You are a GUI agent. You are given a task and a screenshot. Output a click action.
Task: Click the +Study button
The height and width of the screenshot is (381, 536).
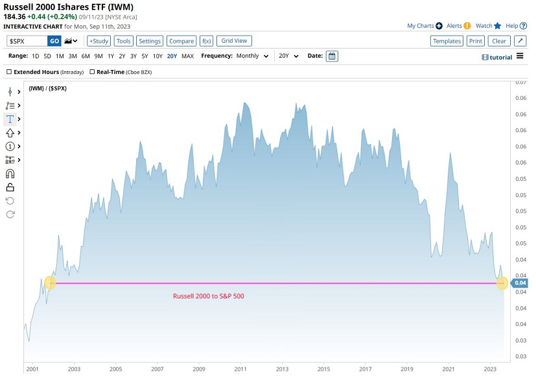click(99, 41)
